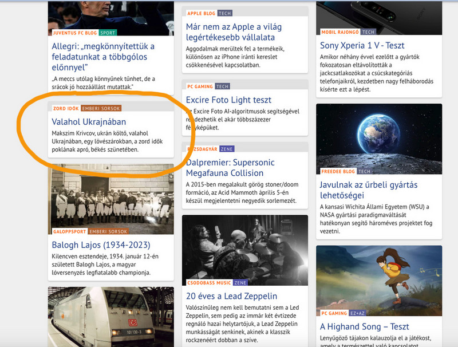Open the running girl game artwork
Screen dimensions: 458x347
coord(379,281)
